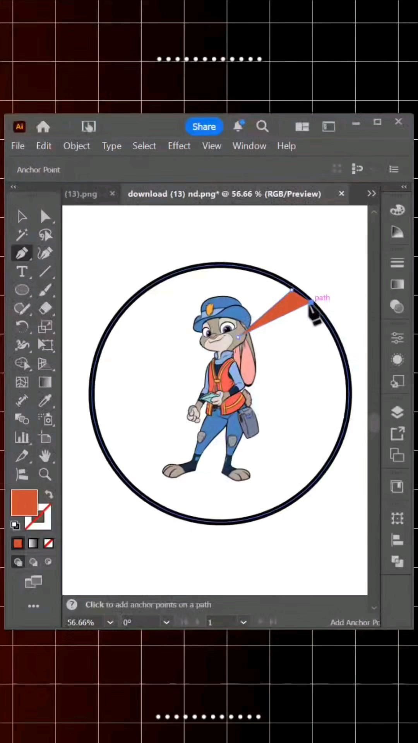Expand hidden document tabs list
This screenshot has height=743, width=418.
pos(371,193)
